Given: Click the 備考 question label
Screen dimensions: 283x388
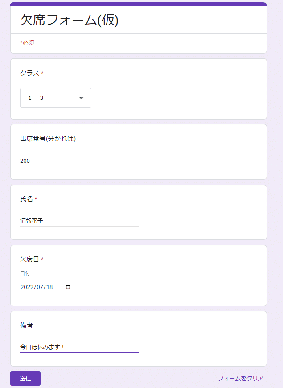Looking at the screenshot, I should (26, 326).
